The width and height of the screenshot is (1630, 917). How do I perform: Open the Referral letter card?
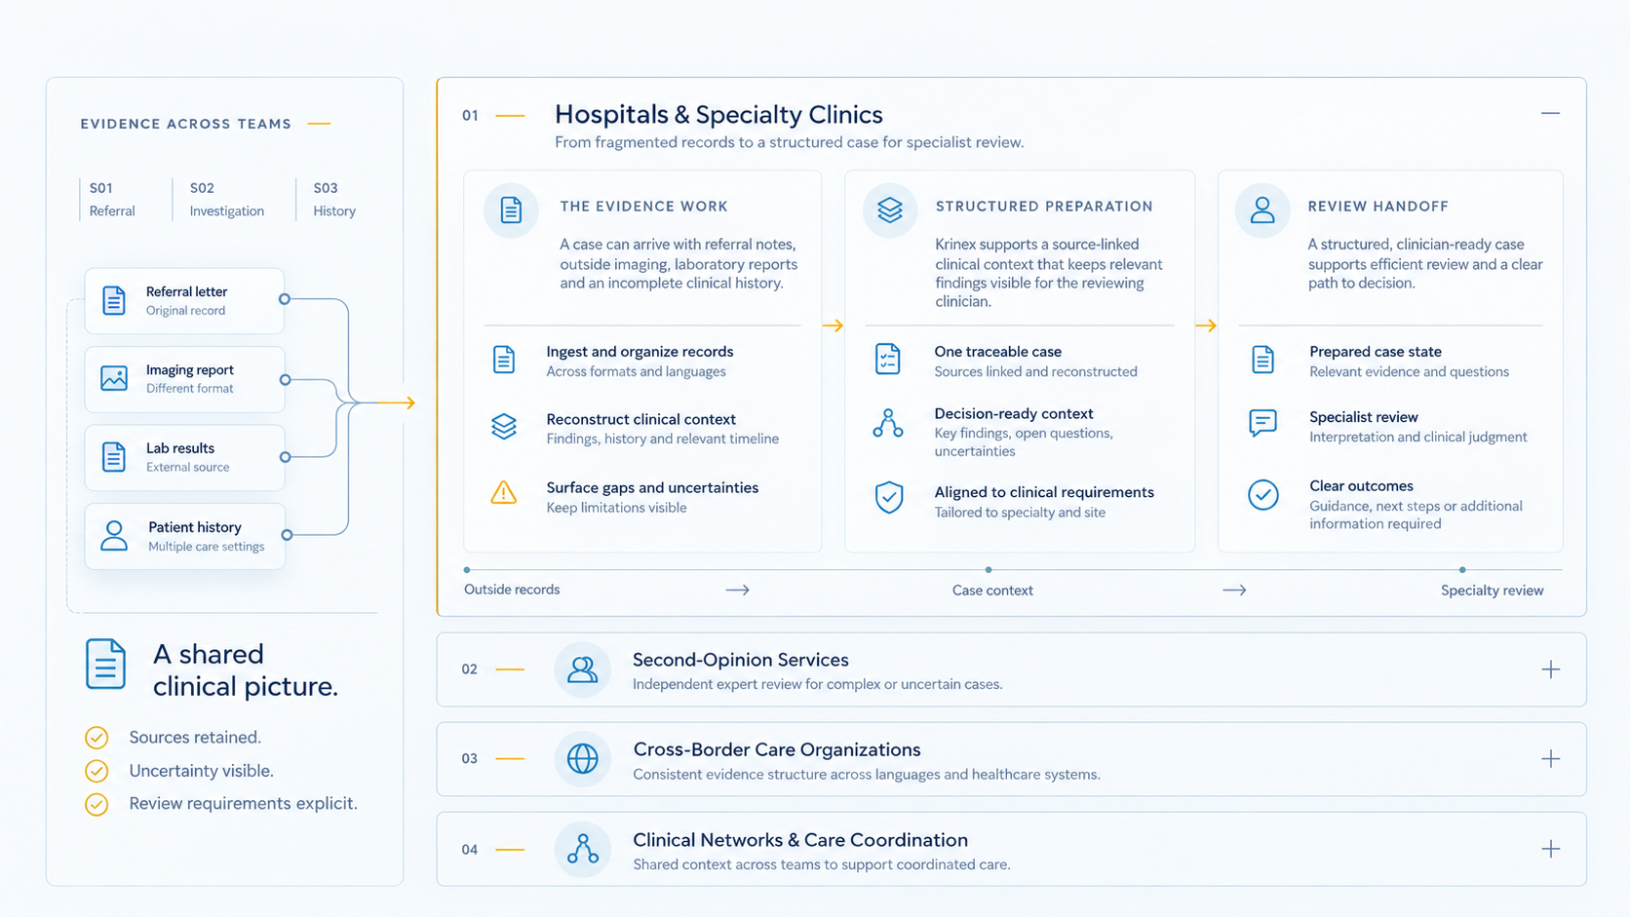pyautogui.click(x=184, y=300)
